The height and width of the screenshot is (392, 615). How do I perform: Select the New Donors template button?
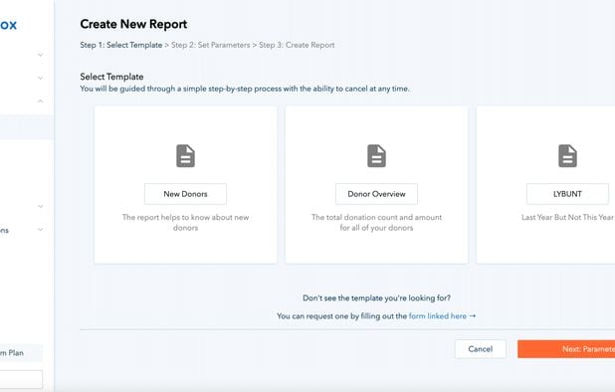185,194
